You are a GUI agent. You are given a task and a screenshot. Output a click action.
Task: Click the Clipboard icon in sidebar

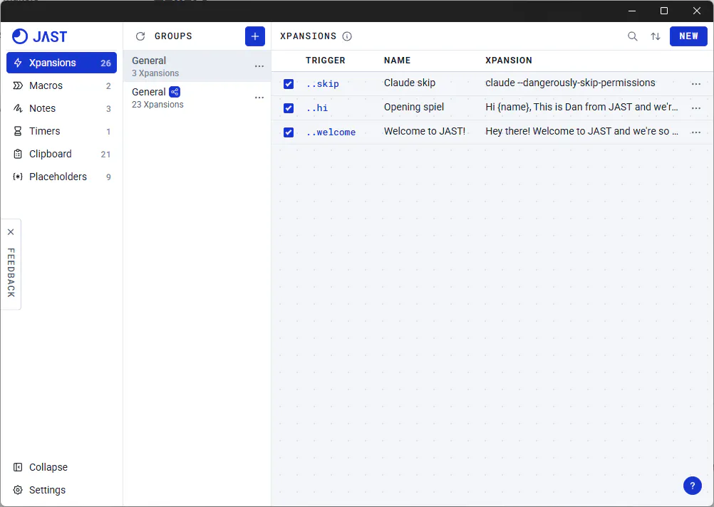tap(18, 154)
